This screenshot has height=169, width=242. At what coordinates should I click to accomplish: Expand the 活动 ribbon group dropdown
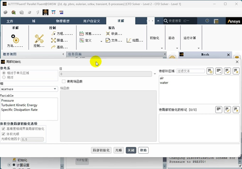coord(177,48)
